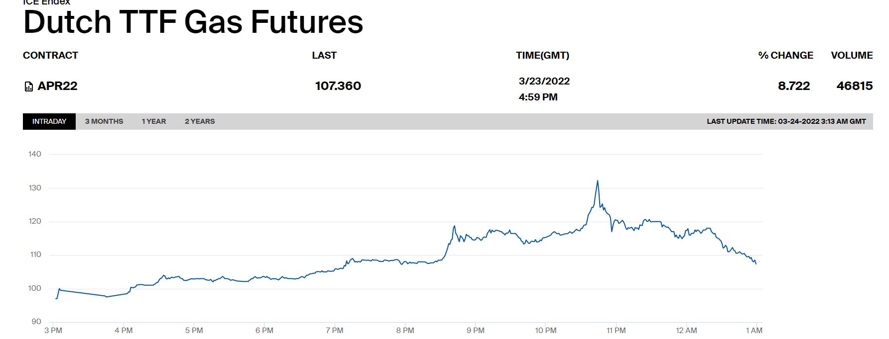Click the 12 AM time axis label

tap(686, 331)
